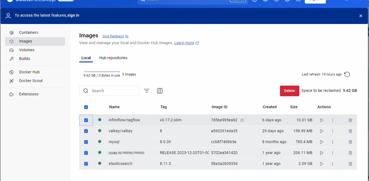Run the elasticsearch image
The width and height of the screenshot is (369, 181).
[x=321, y=164]
